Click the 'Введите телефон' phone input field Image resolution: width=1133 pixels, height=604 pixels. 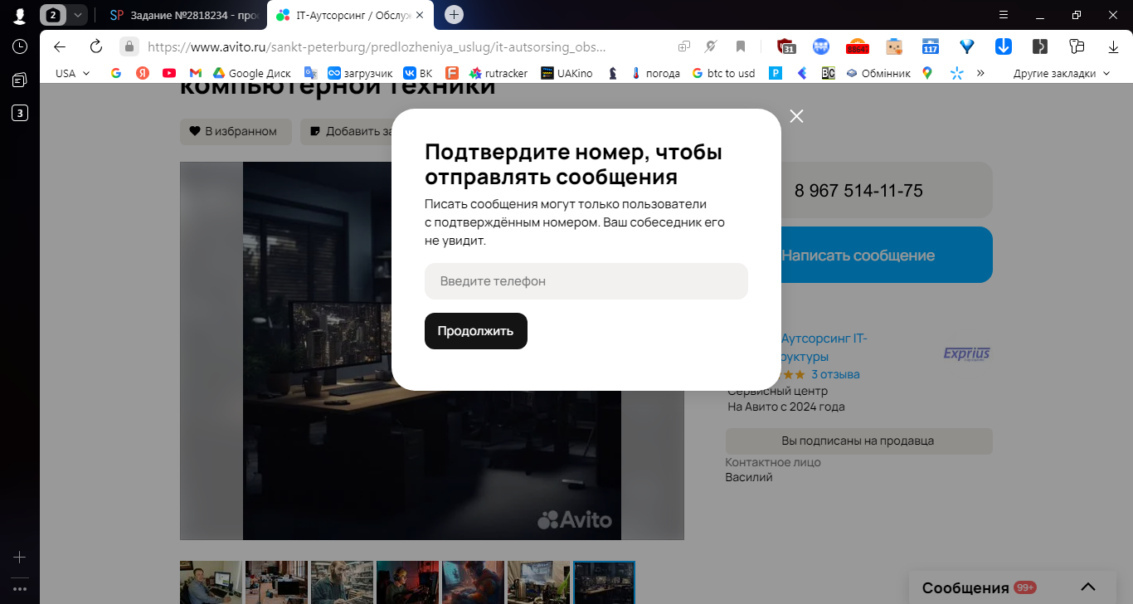point(586,281)
